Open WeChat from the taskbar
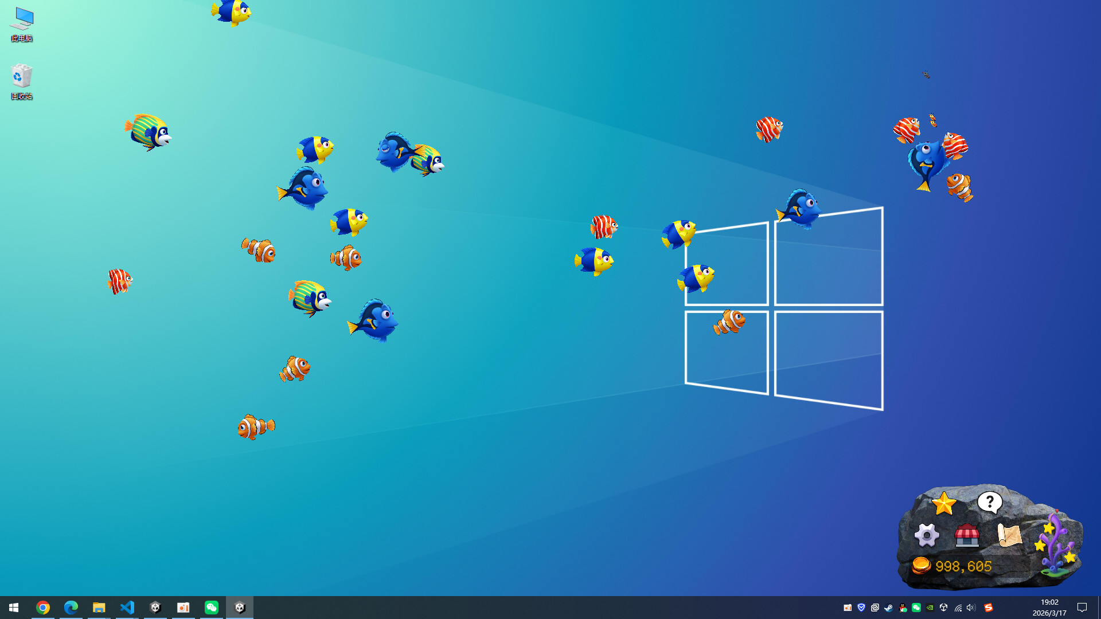 (212, 608)
